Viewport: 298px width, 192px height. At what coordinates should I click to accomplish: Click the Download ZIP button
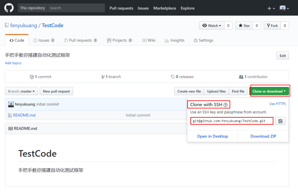coord(263,136)
